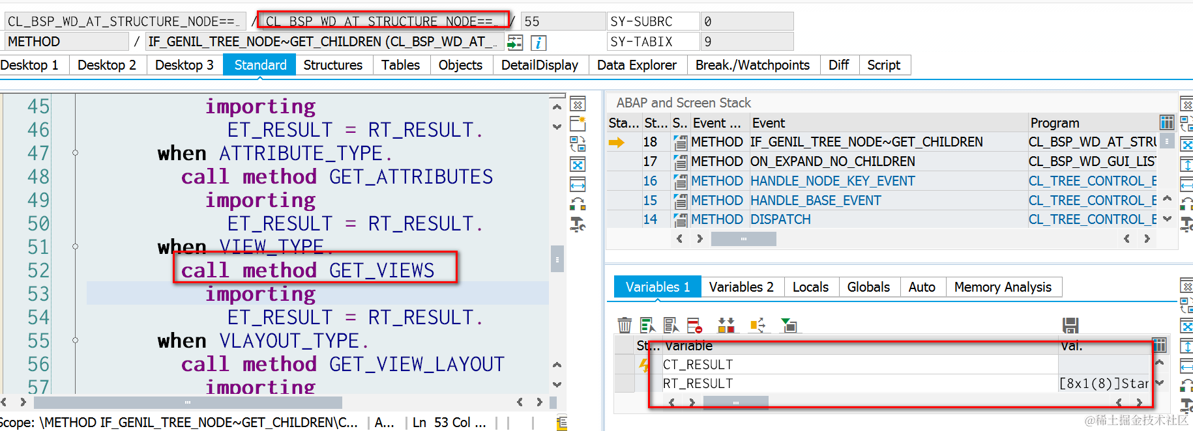Click the HANDLE_BASE_EVENT stack entry

coord(816,201)
